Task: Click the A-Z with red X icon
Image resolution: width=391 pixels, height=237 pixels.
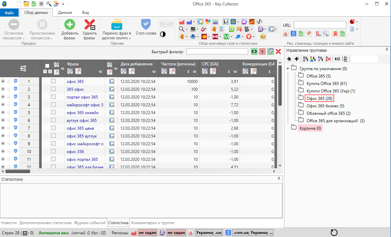Action: click(x=328, y=59)
